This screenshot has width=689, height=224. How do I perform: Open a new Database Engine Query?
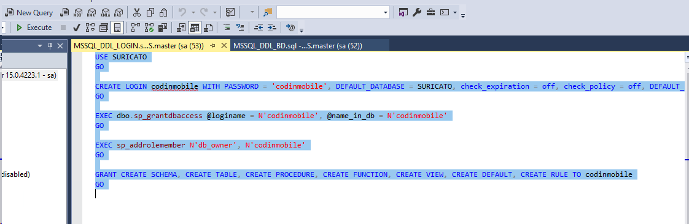(64, 13)
